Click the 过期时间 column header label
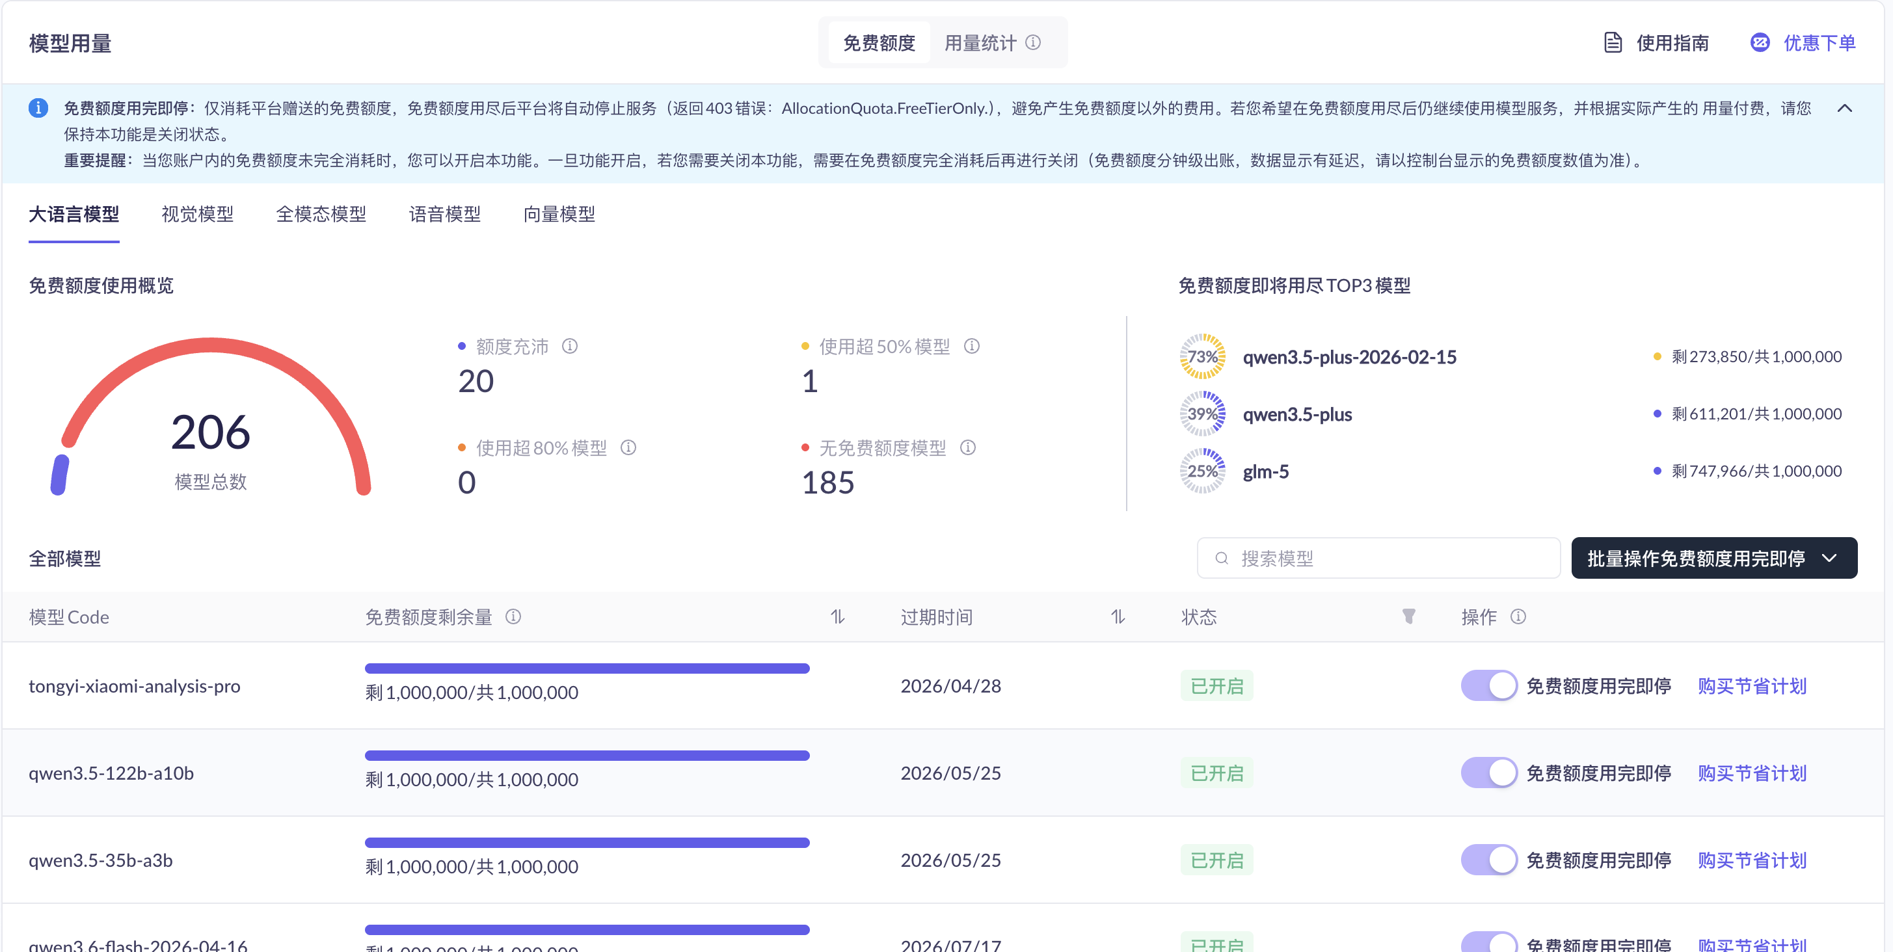This screenshot has height=952, width=1893. pos(937,616)
